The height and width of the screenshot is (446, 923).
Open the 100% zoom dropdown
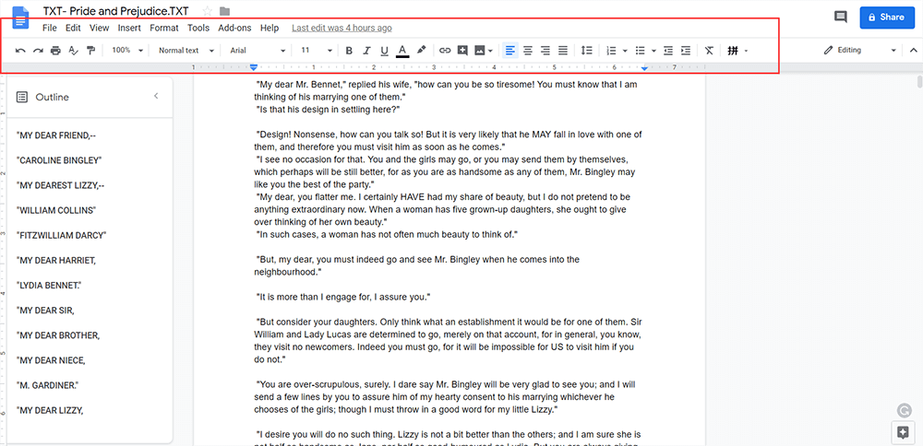tap(126, 51)
